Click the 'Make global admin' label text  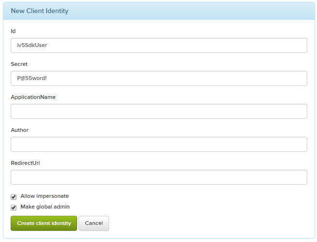pos(45,207)
